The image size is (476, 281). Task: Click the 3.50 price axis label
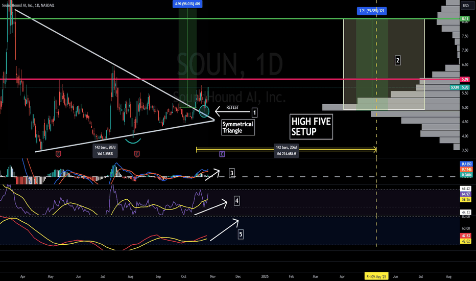pyautogui.click(x=465, y=150)
